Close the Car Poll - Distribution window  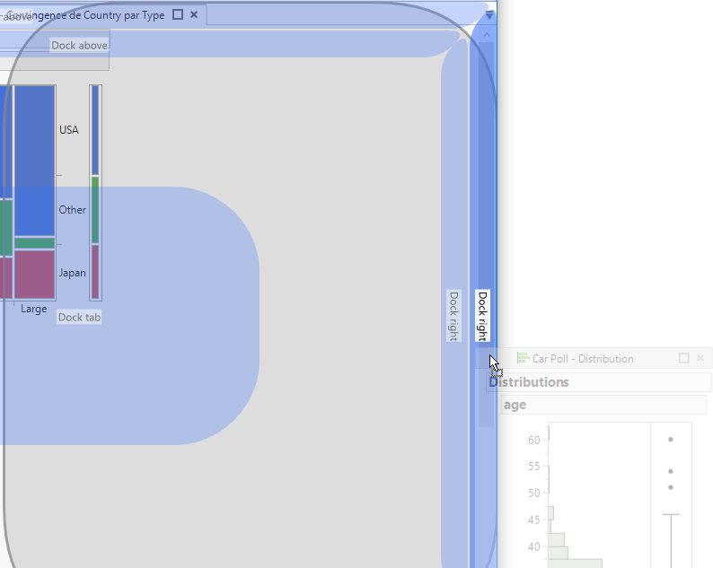tap(700, 358)
